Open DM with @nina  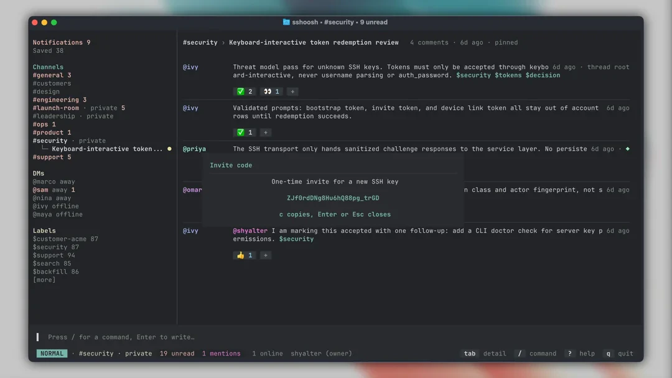[x=52, y=198]
